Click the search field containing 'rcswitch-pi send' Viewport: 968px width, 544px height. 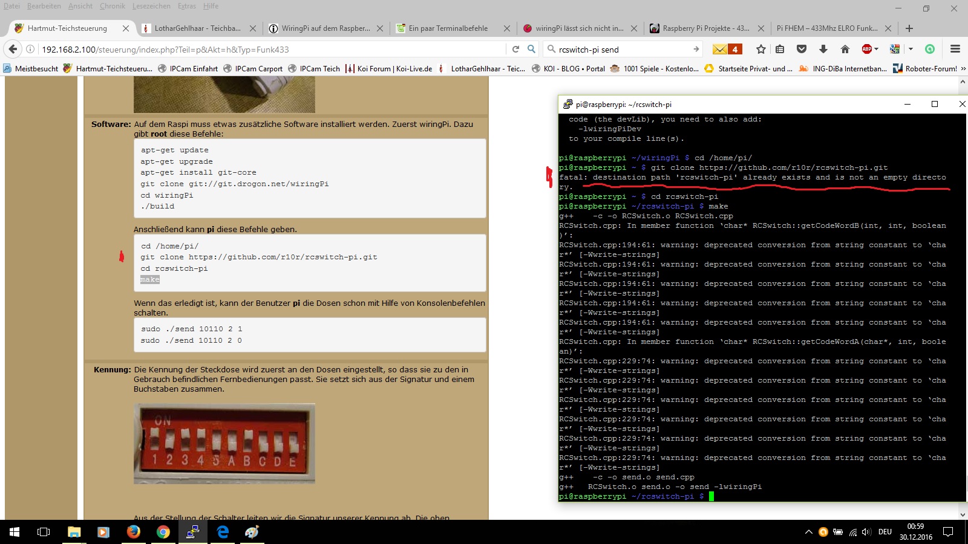(x=623, y=50)
